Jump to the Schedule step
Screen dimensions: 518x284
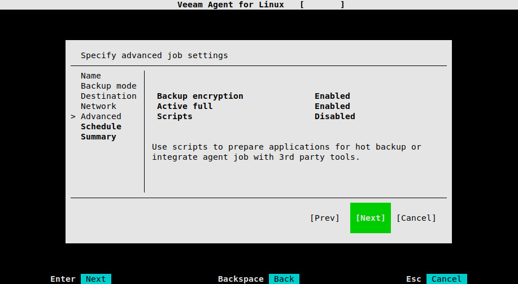pyautogui.click(x=101, y=126)
